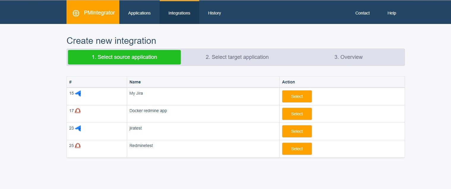Click step 3 Overview in the wizard
Image resolution: width=451 pixels, height=189 pixels.
pos(348,57)
